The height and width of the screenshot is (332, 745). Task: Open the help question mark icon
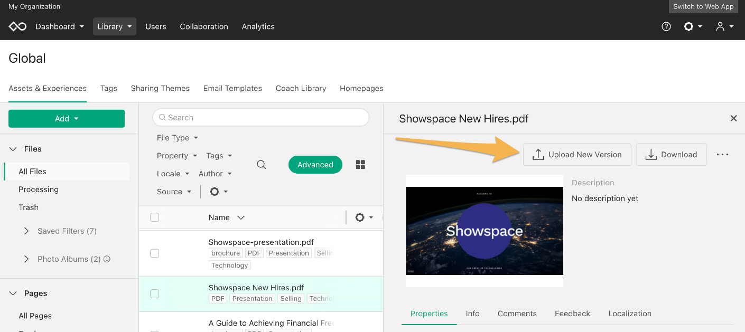coord(666,26)
